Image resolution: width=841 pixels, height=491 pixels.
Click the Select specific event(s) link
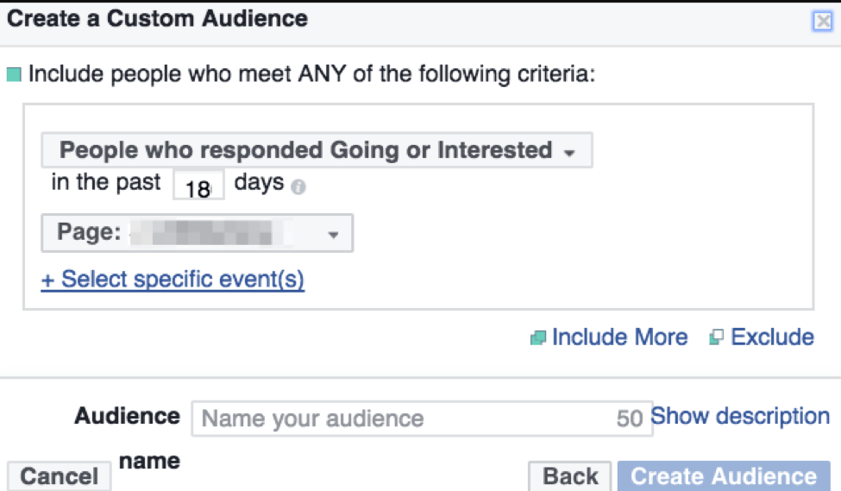(x=173, y=280)
